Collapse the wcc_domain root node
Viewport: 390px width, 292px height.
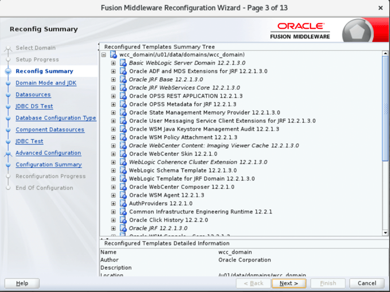click(104, 55)
